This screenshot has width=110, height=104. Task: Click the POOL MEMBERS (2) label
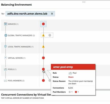16,80
